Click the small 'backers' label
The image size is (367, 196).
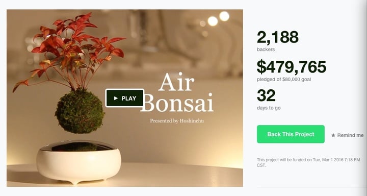coord(266,50)
